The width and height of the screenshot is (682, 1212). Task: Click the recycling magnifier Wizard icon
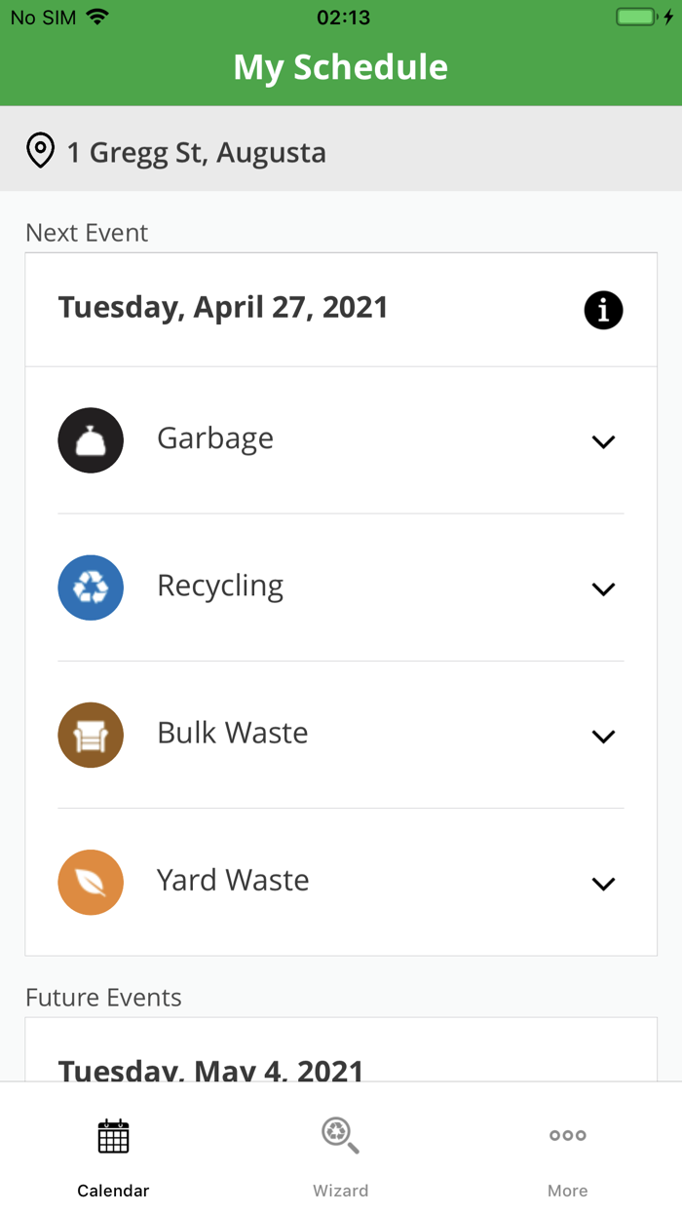340,1135
